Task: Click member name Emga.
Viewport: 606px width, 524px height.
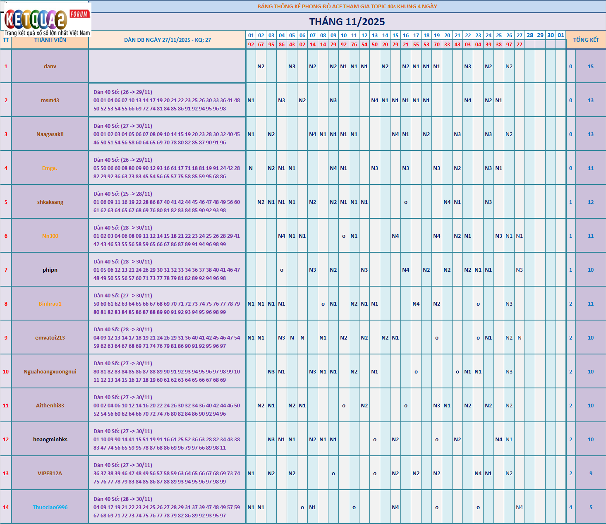Action: pos(50,168)
